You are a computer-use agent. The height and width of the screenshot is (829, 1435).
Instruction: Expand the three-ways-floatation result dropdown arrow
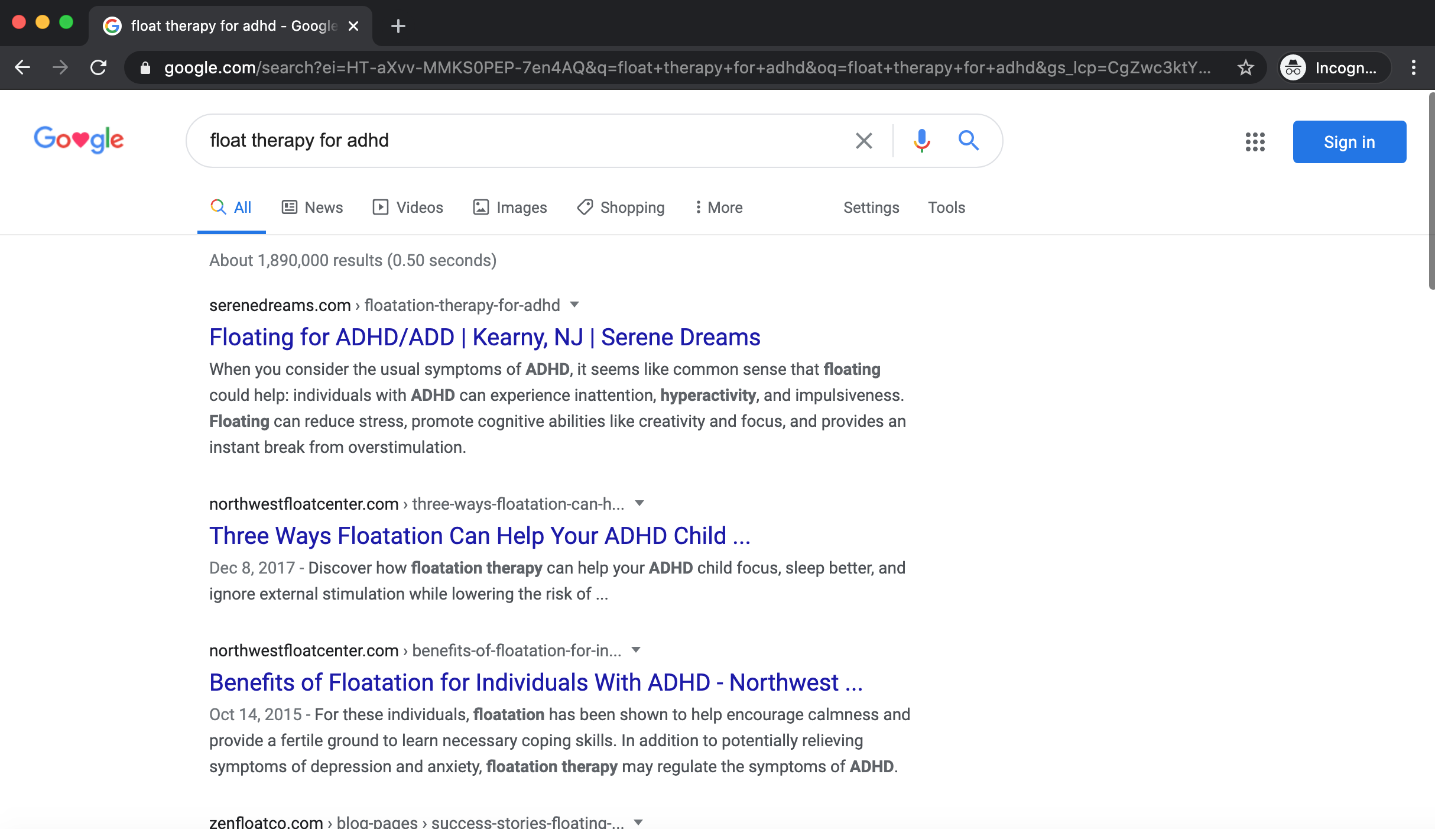[639, 503]
